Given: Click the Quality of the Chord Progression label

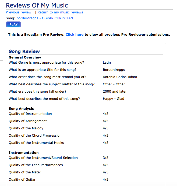Looking at the screenshot, I should pyautogui.click(x=35, y=136).
